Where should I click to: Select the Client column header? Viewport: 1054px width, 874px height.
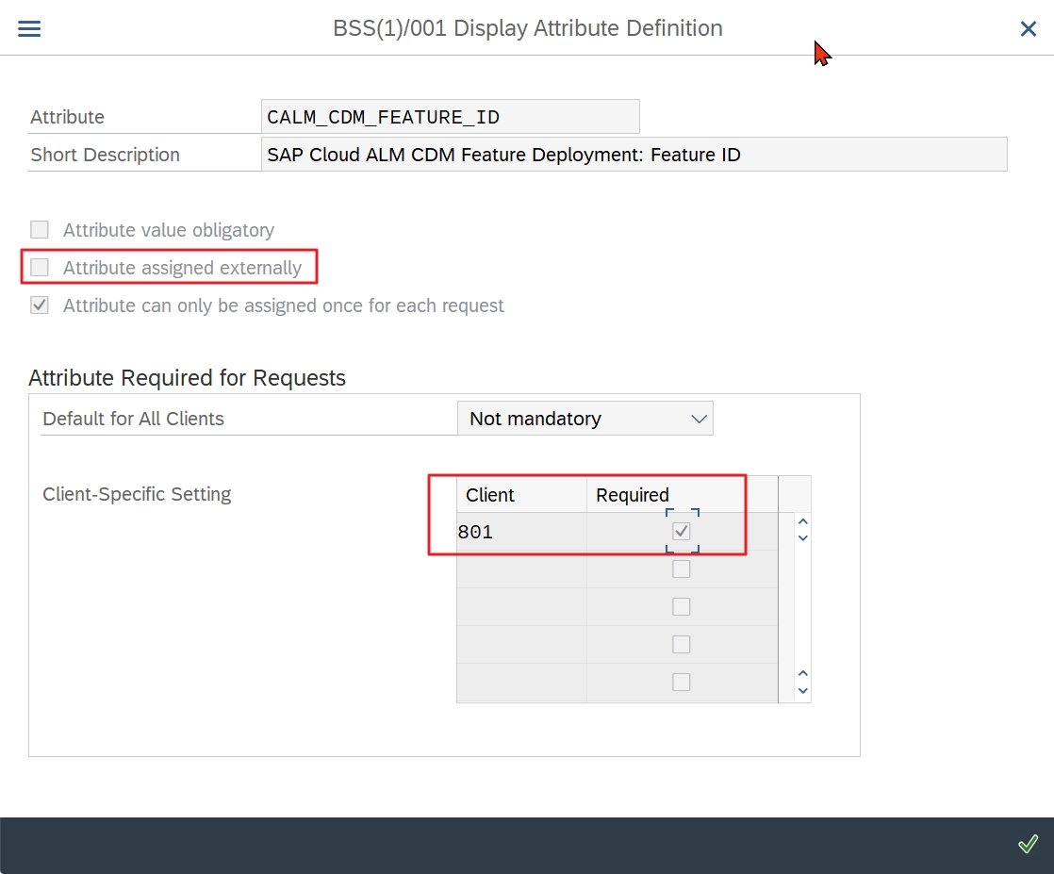(x=521, y=495)
